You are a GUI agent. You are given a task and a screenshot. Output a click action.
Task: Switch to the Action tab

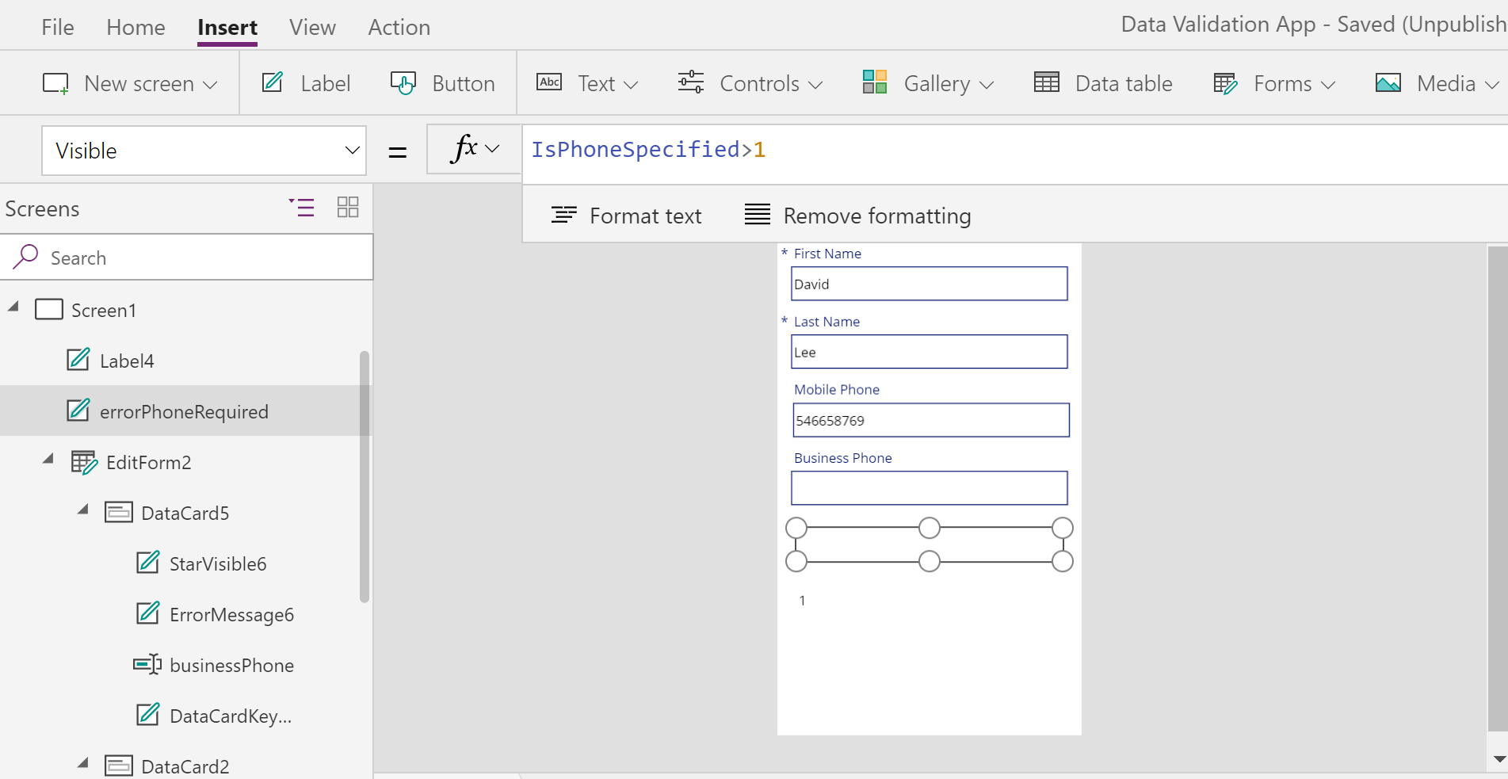399,27
